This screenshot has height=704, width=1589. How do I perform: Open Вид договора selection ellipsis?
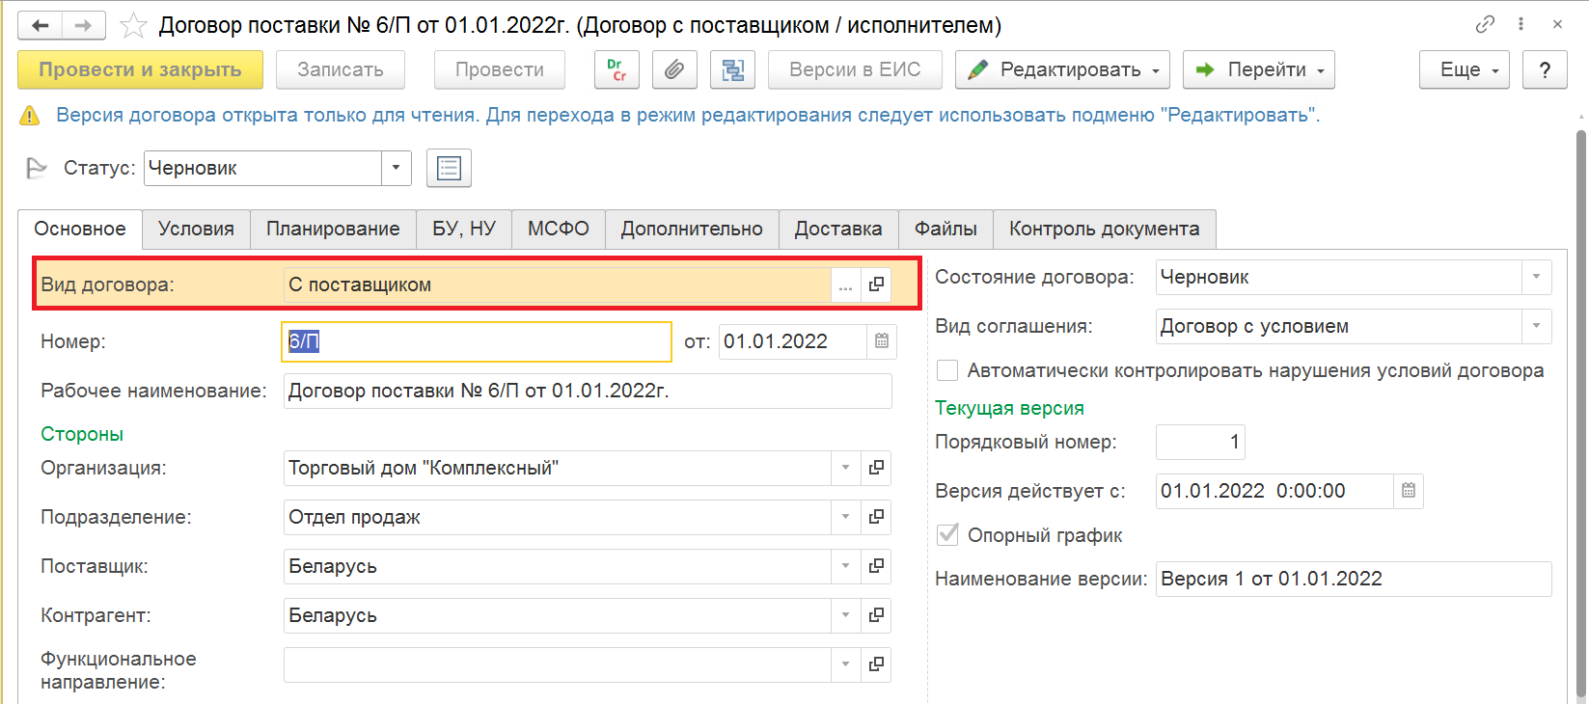(845, 284)
